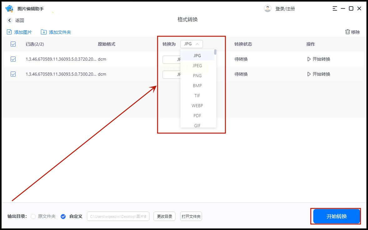Choose BMP from the format list
368x230 pixels.
(x=197, y=86)
